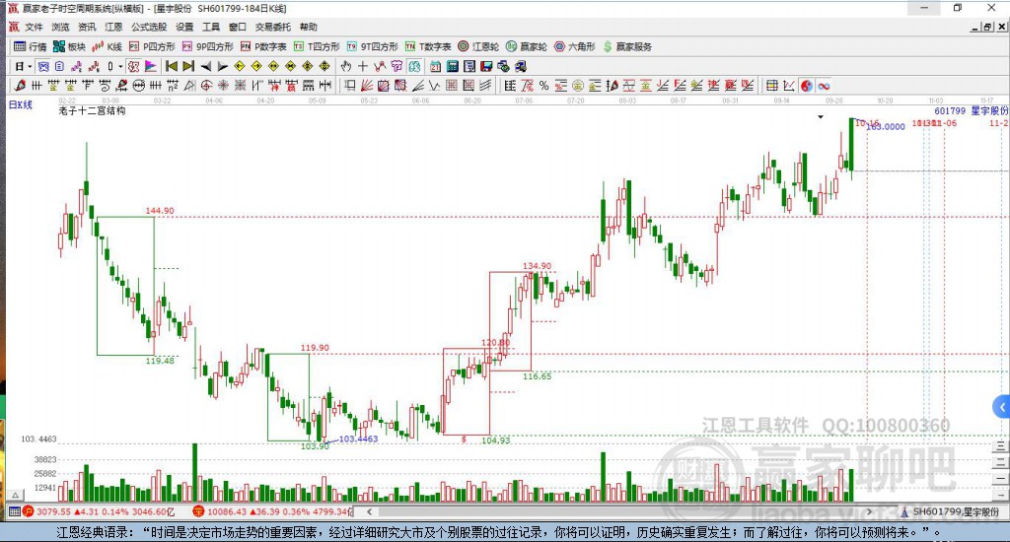Open the 六角形 hexagon tool
Screen dimensions: 1010x542
[x=575, y=46]
